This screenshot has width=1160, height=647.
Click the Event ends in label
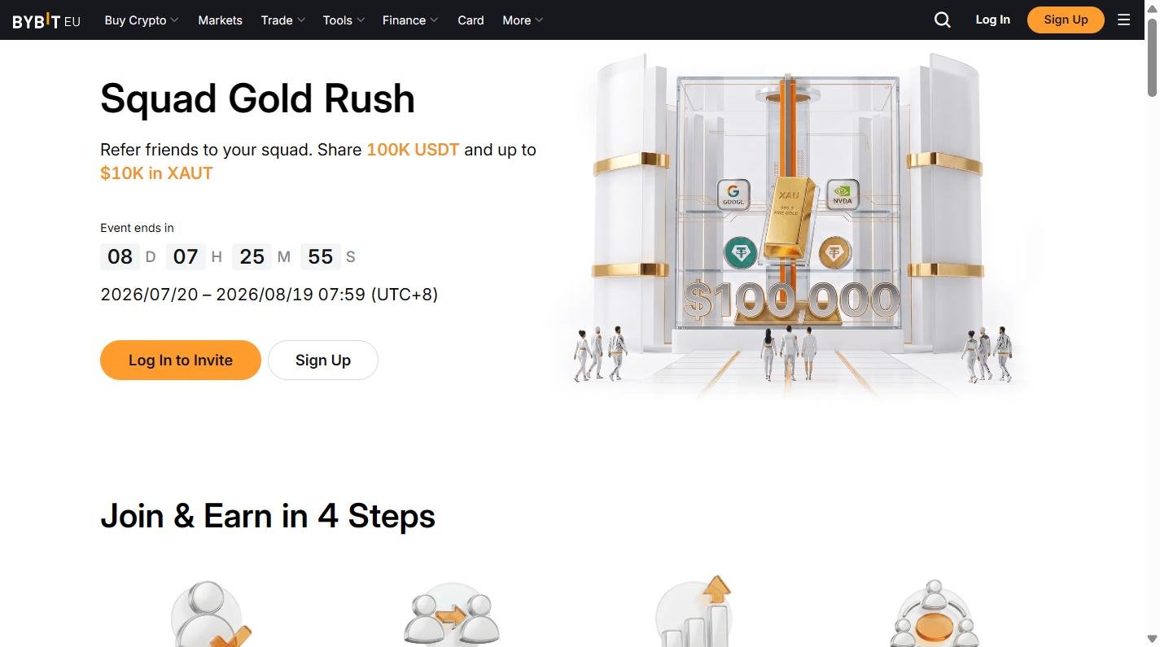coord(137,228)
